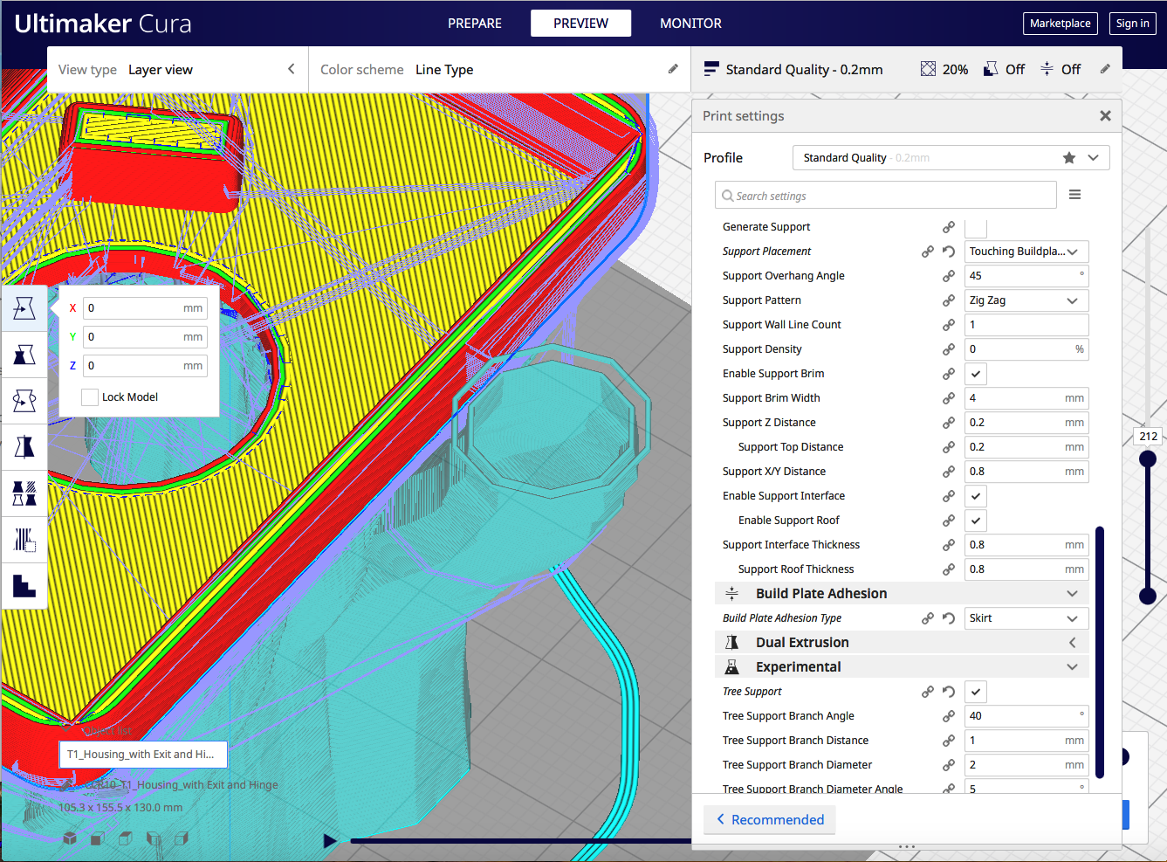Click link icon for Support Pattern
1167x862 pixels.
(949, 300)
